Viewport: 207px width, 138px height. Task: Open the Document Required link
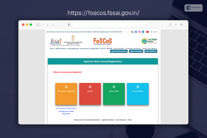click(92, 120)
